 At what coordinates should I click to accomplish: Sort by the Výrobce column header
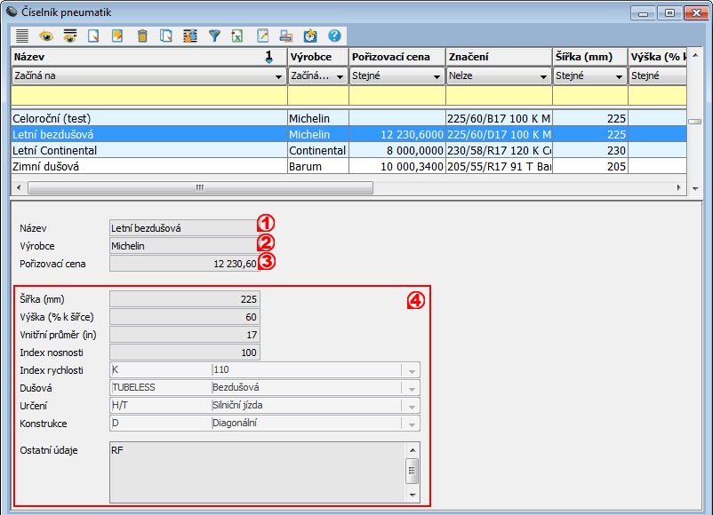(317, 57)
